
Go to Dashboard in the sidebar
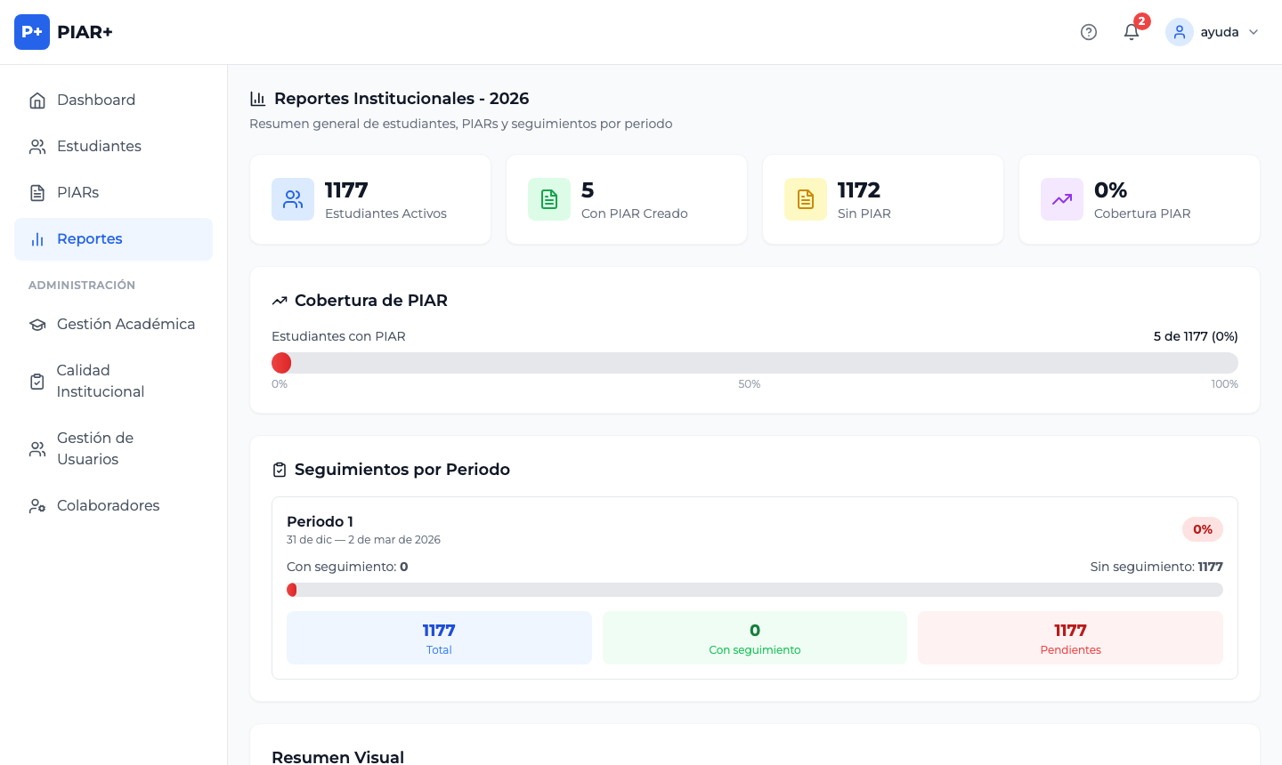[x=96, y=100]
